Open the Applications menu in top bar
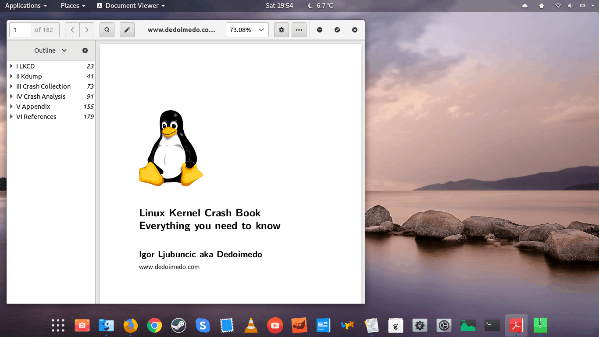 [26, 6]
